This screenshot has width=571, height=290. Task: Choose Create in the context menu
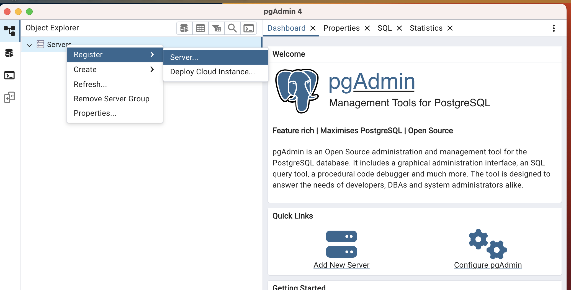(x=115, y=70)
